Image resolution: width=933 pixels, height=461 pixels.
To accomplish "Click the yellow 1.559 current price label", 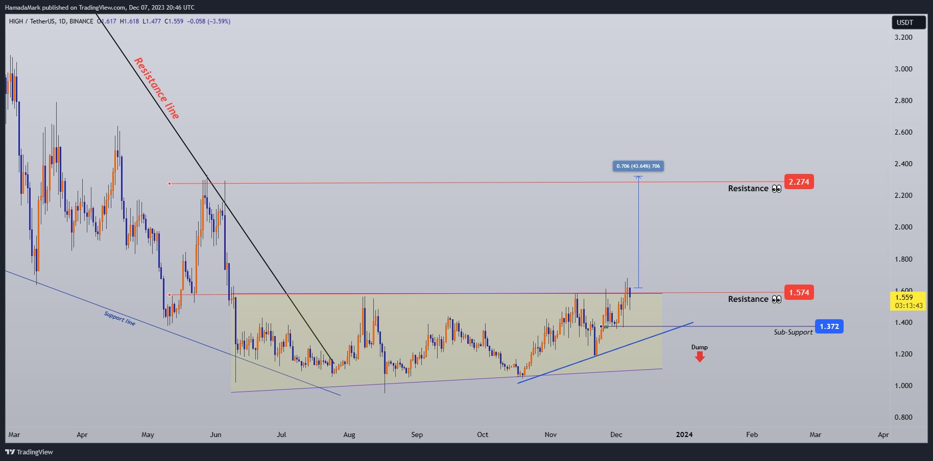I will click(x=908, y=301).
